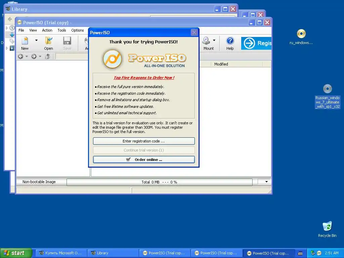Image resolution: width=344 pixels, height=258 pixels.
Task: Switch to Купить Microsoft taskbar window
Action: coord(61,253)
